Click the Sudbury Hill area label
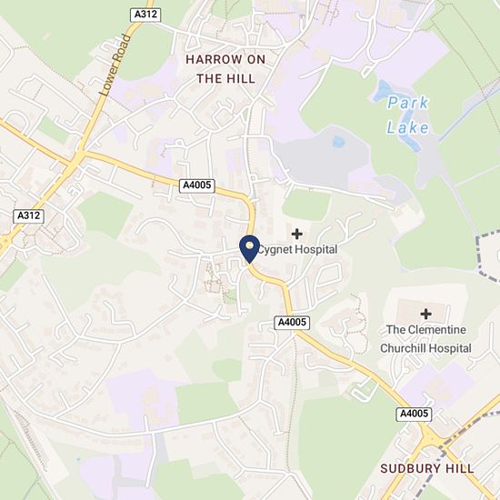 pyautogui.click(x=427, y=468)
